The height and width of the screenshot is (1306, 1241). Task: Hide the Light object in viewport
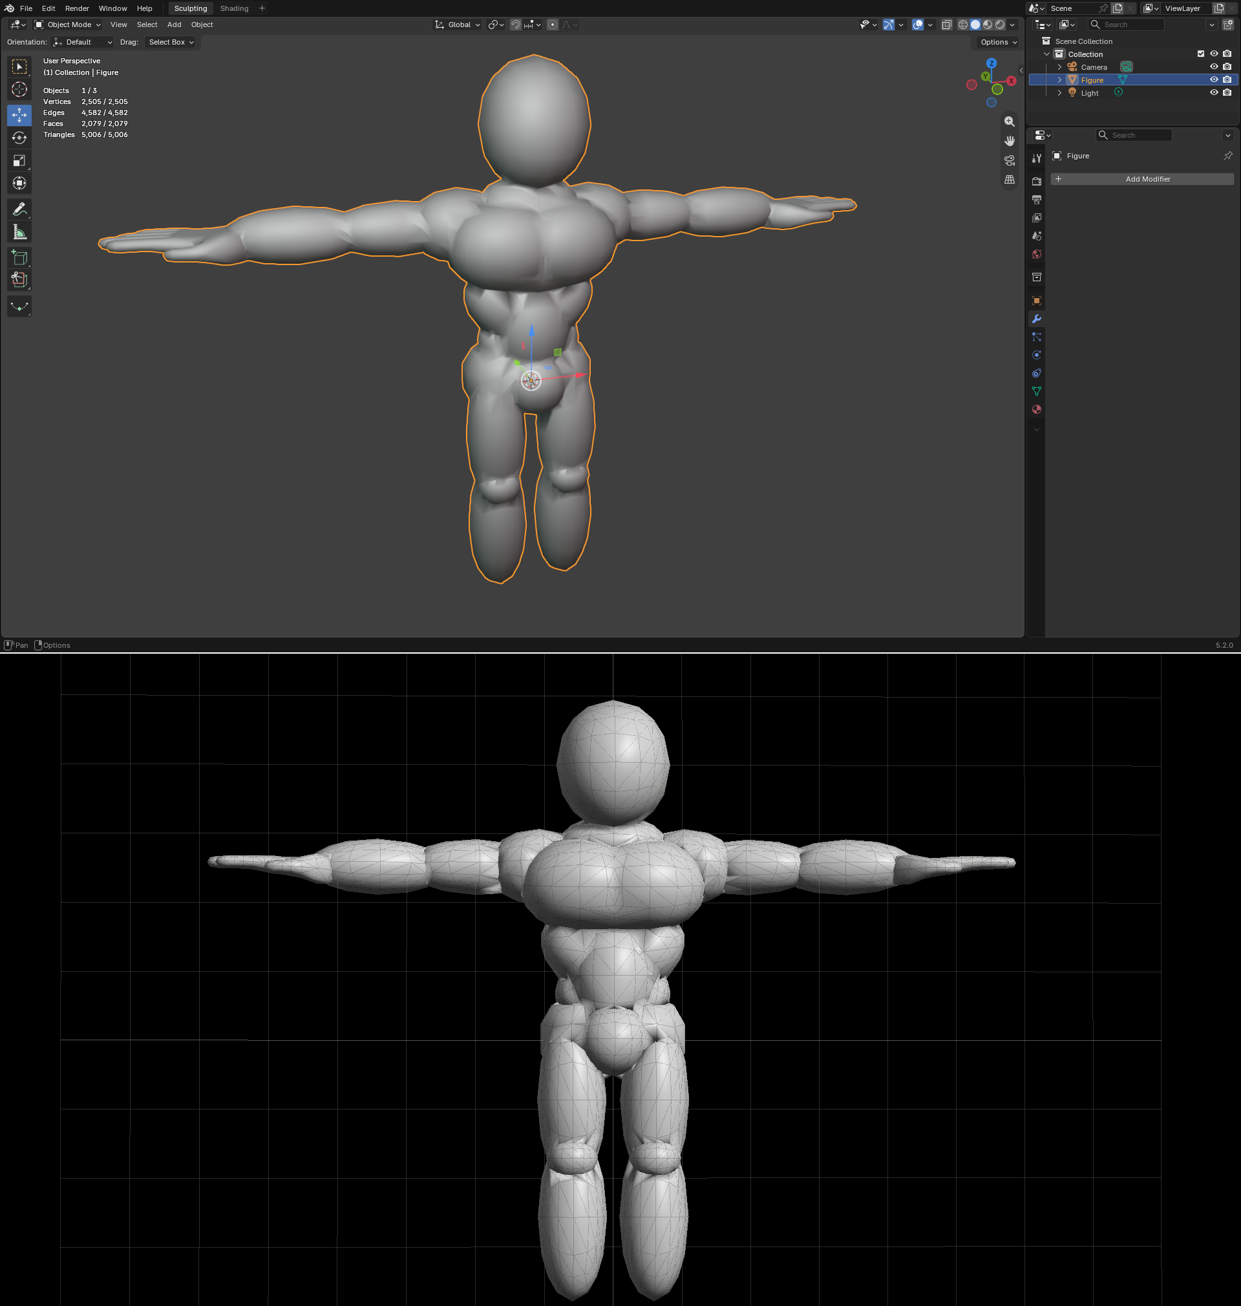click(1214, 92)
